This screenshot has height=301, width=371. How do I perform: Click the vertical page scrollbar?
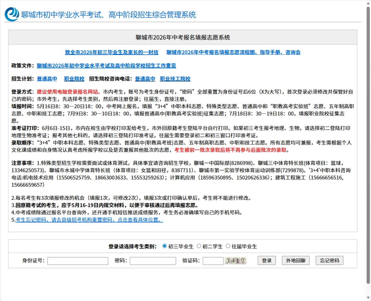(368, 145)
